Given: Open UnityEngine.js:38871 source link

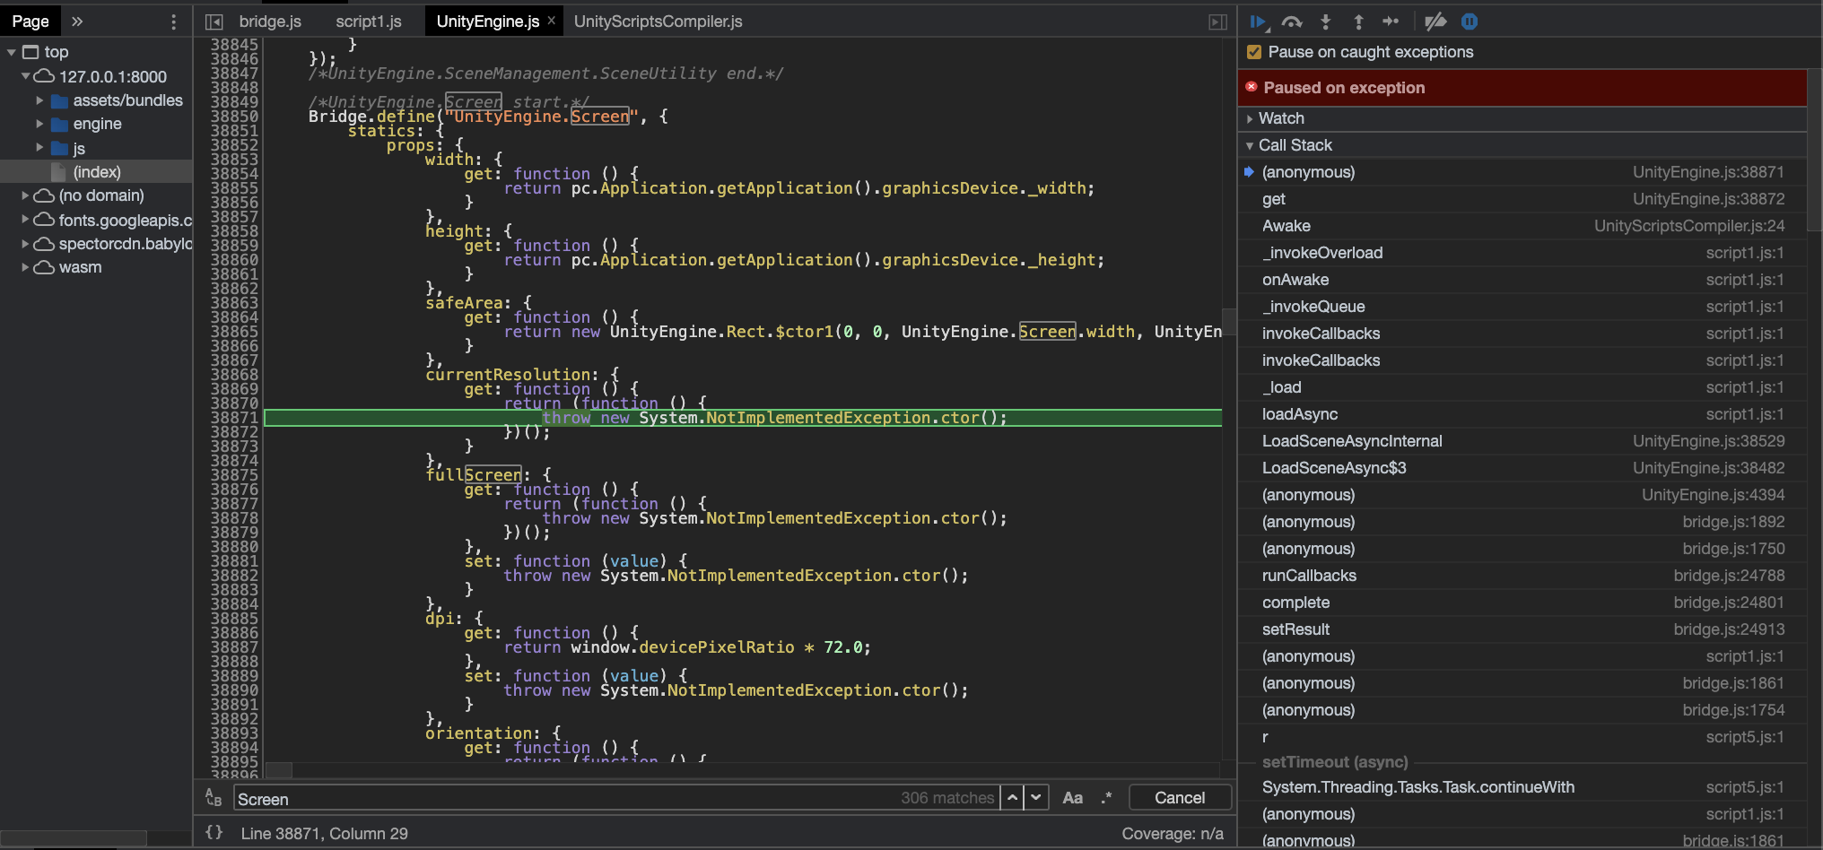Looking at the screenshot, I should (1708, 172).
